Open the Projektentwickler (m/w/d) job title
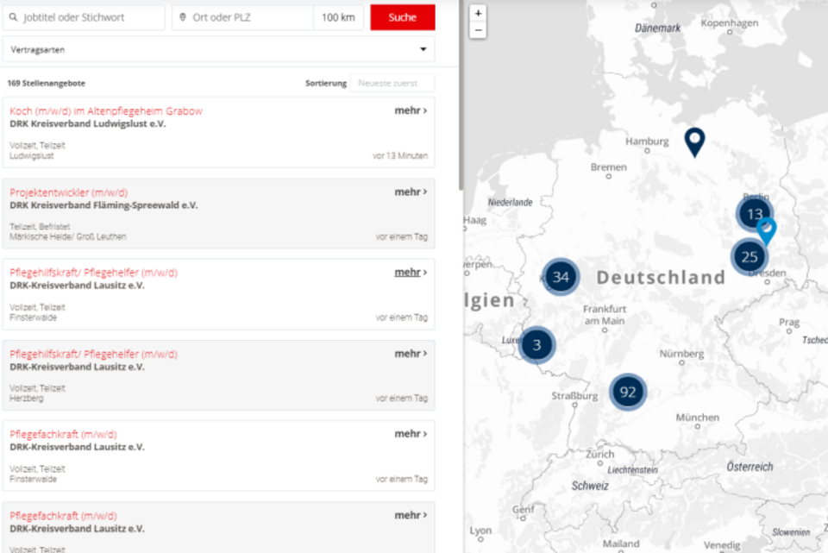Screen dimensions: 828x553 click(68, 192)
